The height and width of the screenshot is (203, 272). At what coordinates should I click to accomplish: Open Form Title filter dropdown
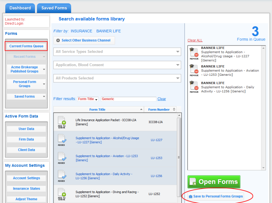(x=88, y=99)
